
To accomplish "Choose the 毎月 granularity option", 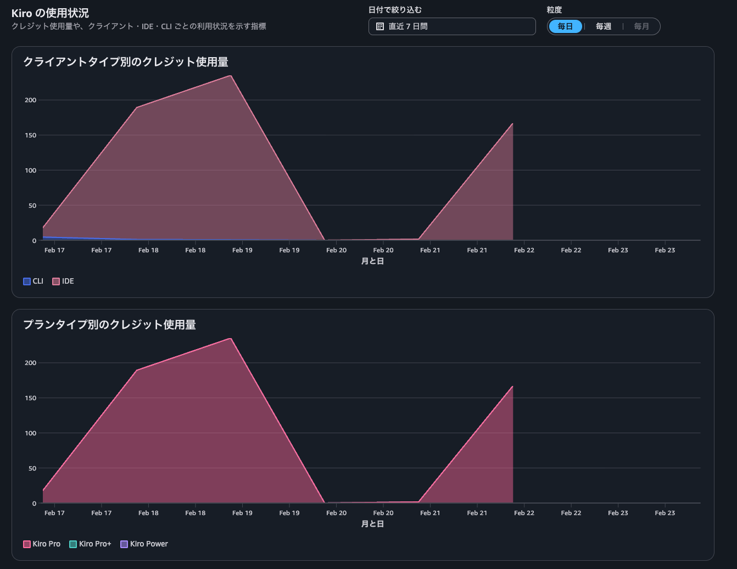I will pos(641,26).
